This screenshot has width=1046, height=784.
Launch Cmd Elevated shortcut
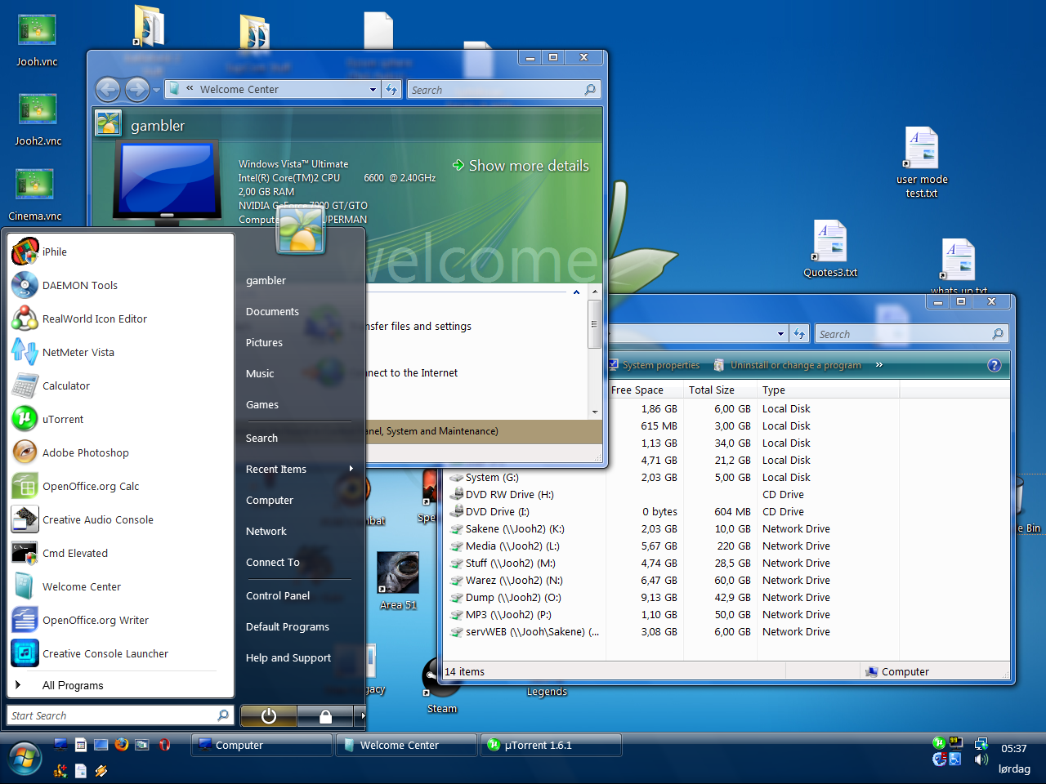tap(121, 553)
